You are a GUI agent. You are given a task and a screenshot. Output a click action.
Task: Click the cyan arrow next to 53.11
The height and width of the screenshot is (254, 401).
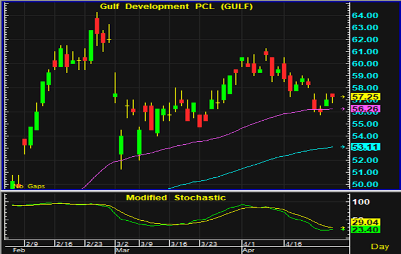[x=344, y=147]
